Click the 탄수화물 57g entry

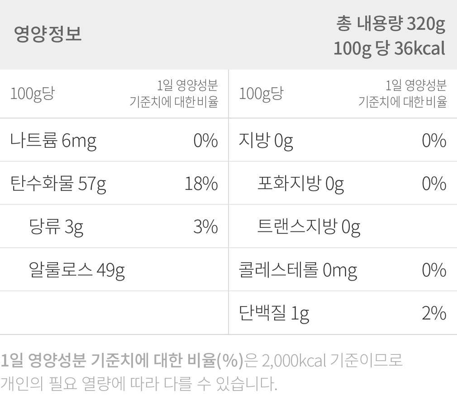coord(58,184)
